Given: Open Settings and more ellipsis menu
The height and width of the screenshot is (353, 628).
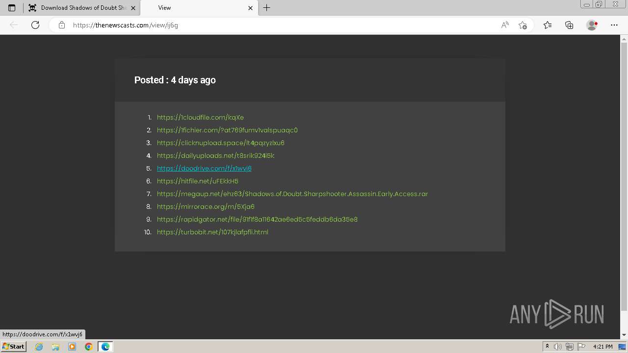Looking at the screenshot, I should tap(614, 25).
